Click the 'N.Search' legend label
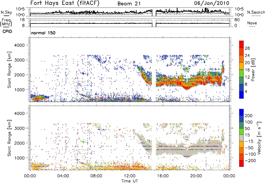 256,12
